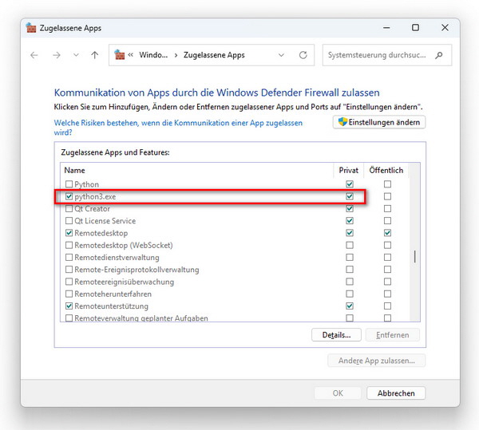Image resolution: width=479 pixels, height=430 pixels.
Task: Toggle Privat checkbox for Qt License Service
Action: click(350, 221)
